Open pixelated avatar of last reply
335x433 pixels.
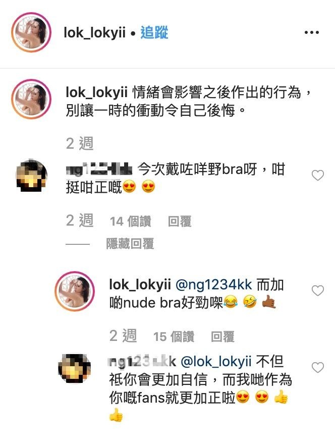[74, 368]
